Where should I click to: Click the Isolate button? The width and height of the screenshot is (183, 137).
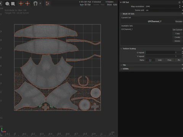[96, 5]
